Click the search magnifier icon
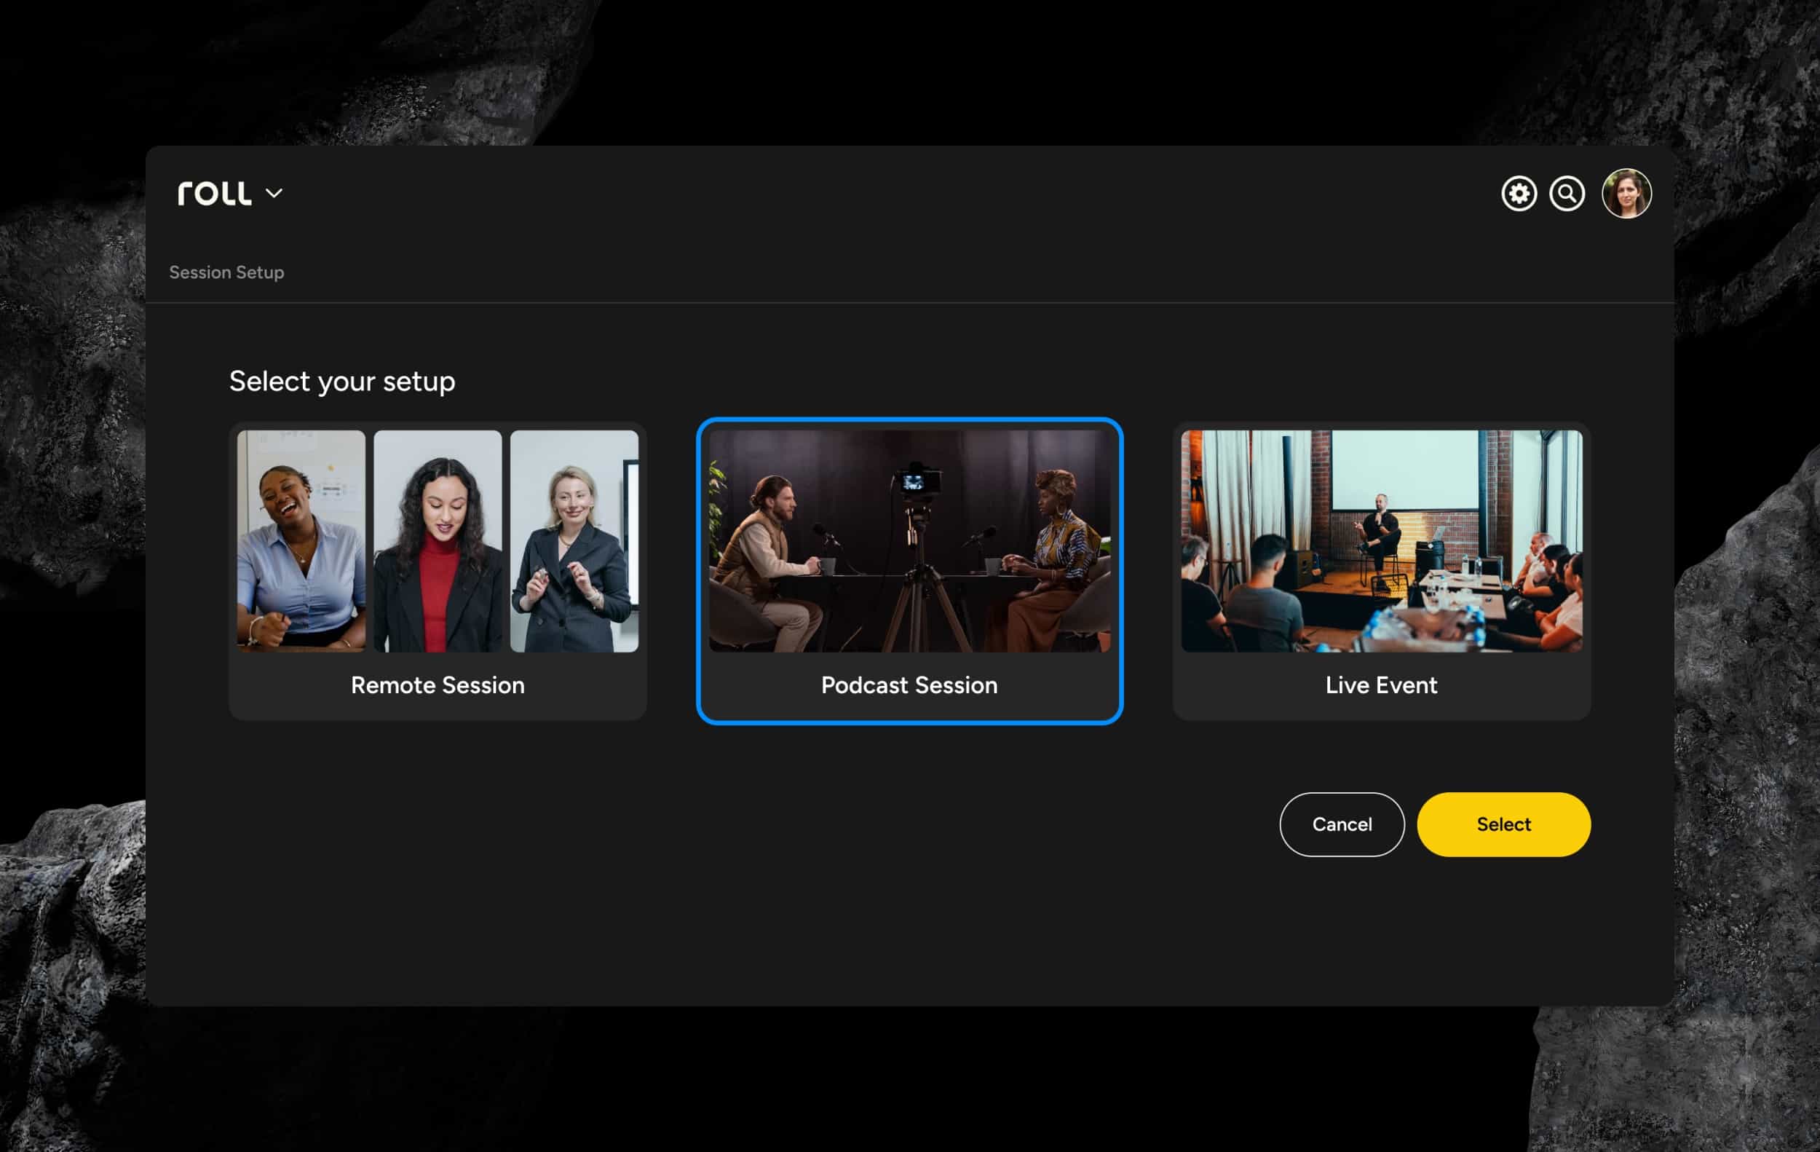 coord(1567,194)
